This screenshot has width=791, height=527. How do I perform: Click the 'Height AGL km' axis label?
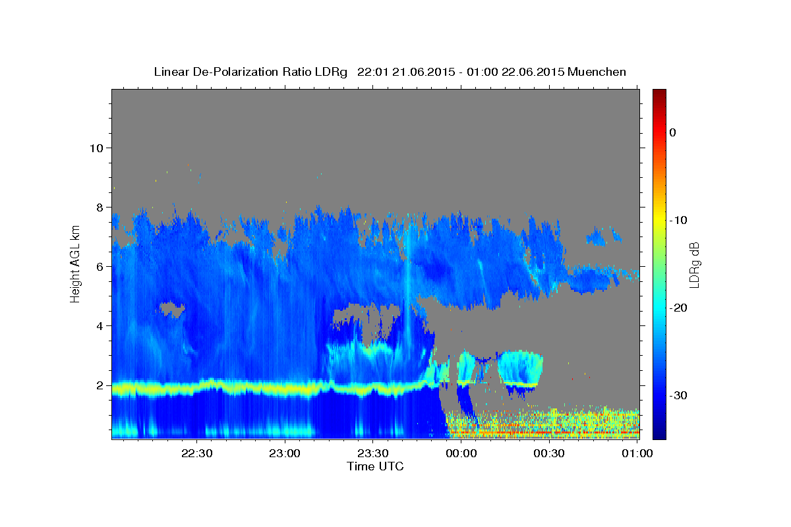point(76,263)
